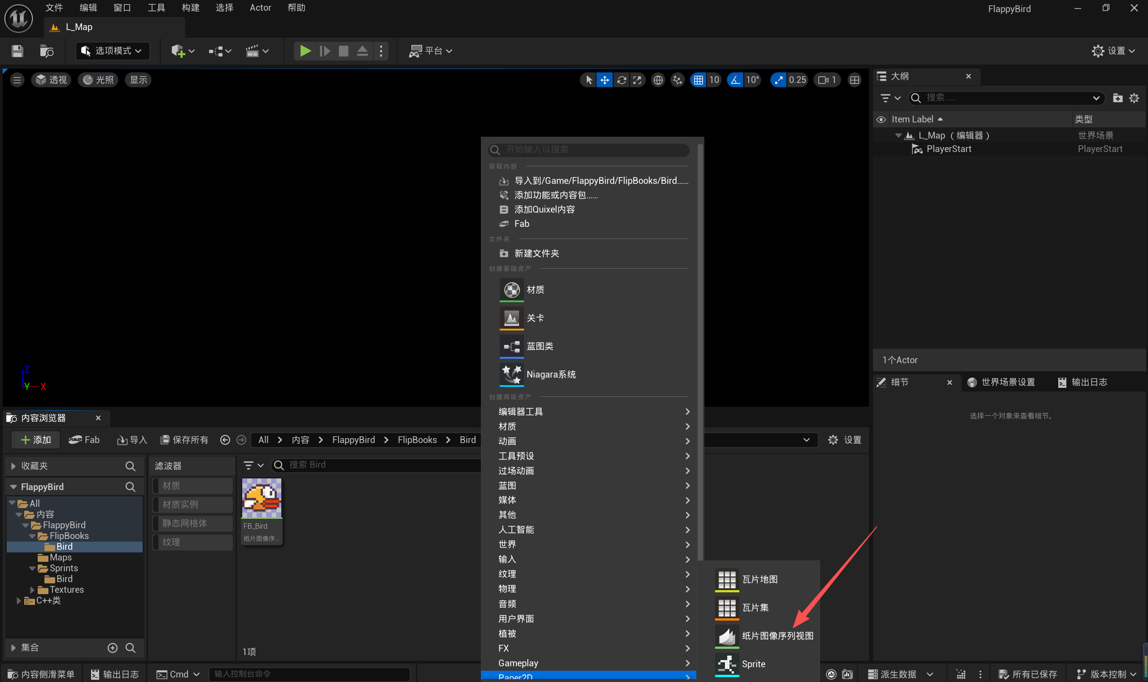Image resolution: width=1148 pixels, height=682 pixels.
Task: Open the camera speed setting icon
Action: tap(827, 80)
